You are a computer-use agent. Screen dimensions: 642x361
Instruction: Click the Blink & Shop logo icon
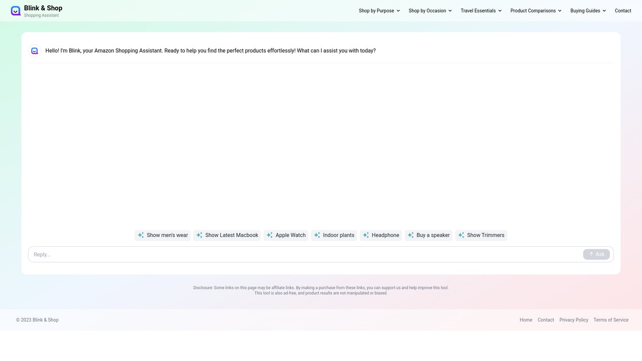pos(16,11)
